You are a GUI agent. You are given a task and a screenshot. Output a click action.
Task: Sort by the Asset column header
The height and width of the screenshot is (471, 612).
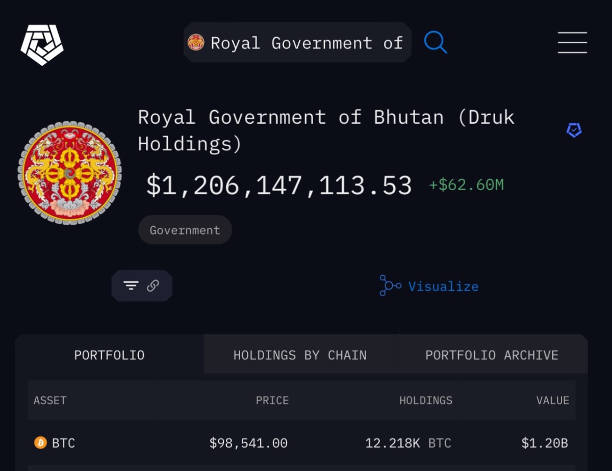tap(50, 400)
